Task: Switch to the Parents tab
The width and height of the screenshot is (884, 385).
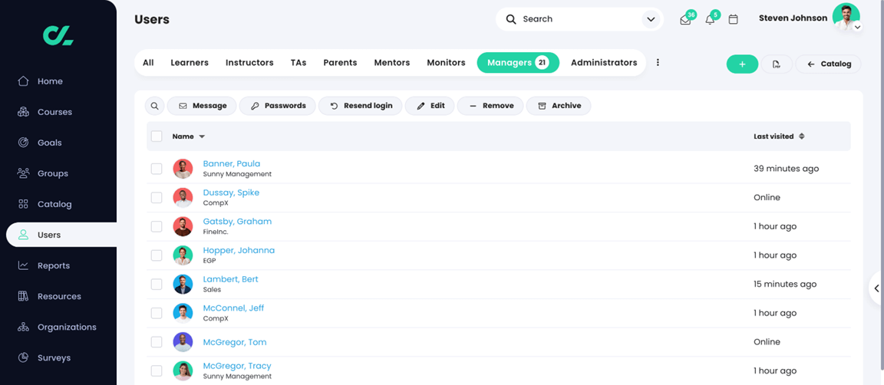Action: [x=340, y=63]
